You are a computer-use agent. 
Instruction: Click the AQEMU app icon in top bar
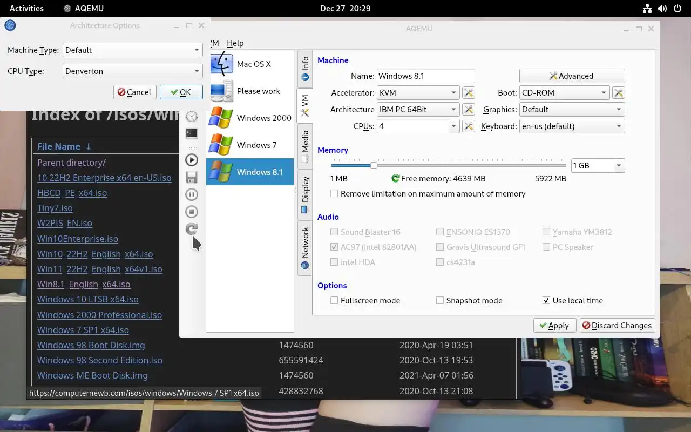tap(67, 8)
